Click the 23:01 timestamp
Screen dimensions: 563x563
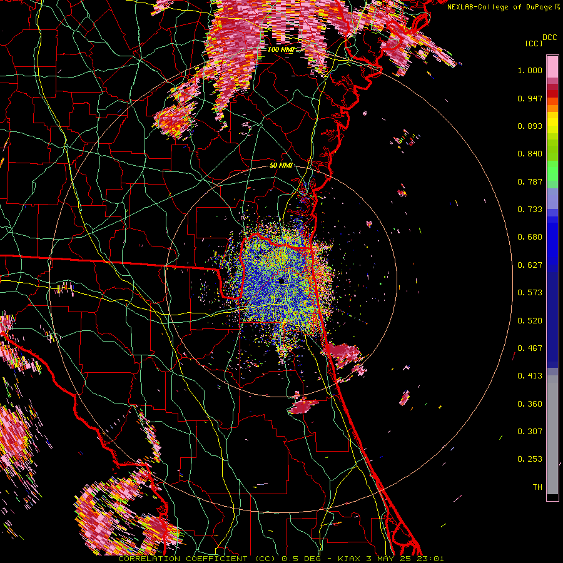430,559
